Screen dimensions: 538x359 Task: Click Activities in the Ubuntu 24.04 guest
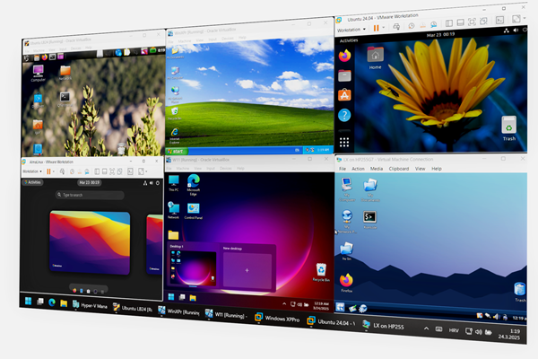click(x=349, y=40)
